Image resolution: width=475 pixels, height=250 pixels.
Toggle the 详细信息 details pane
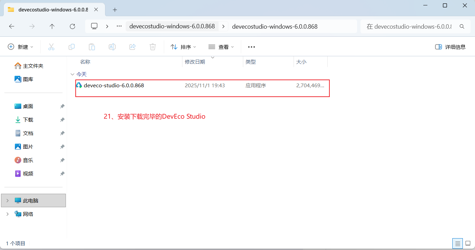pyautogui.click(x=450, y=47)
